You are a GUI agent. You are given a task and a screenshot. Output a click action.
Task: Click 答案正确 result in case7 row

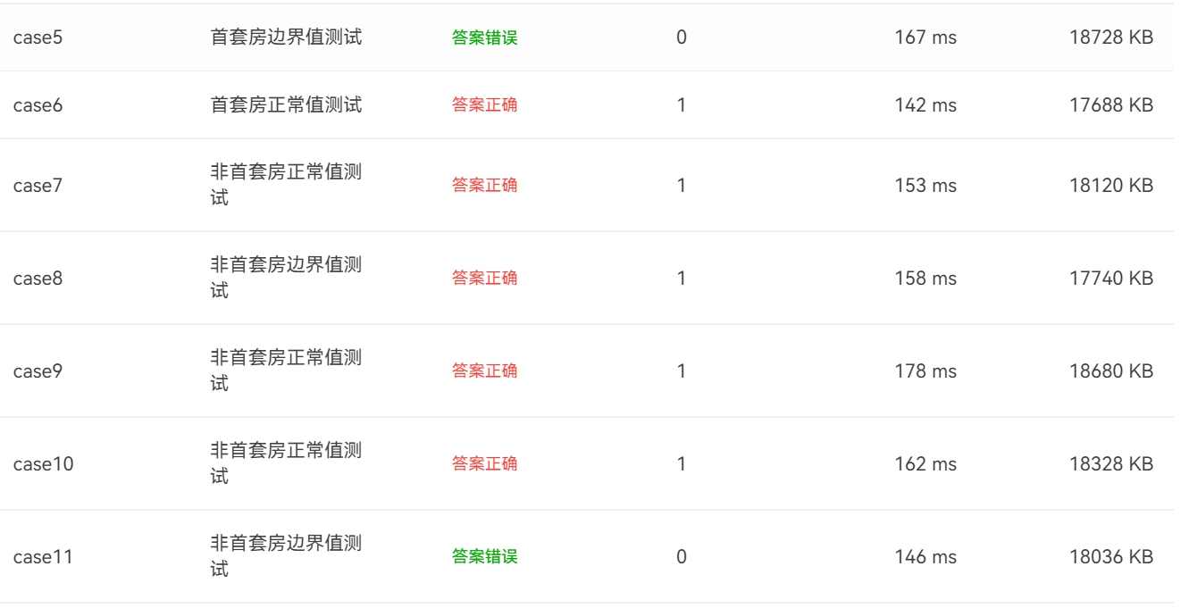tap(485, 186)
